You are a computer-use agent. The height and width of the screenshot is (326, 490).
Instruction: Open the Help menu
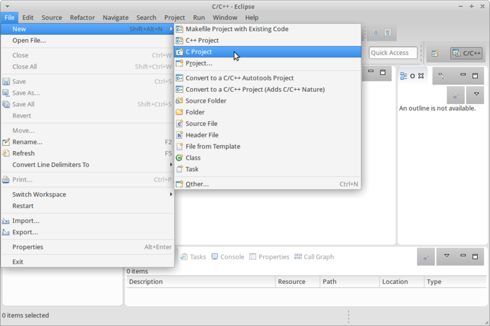pyautogui.click(x=252, y=18)
